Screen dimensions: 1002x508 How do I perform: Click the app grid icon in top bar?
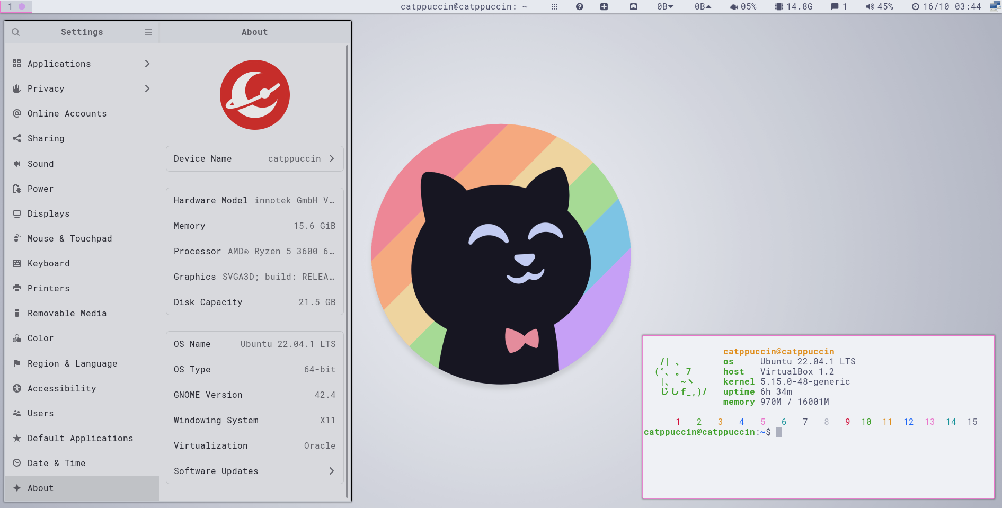[554, 6]
